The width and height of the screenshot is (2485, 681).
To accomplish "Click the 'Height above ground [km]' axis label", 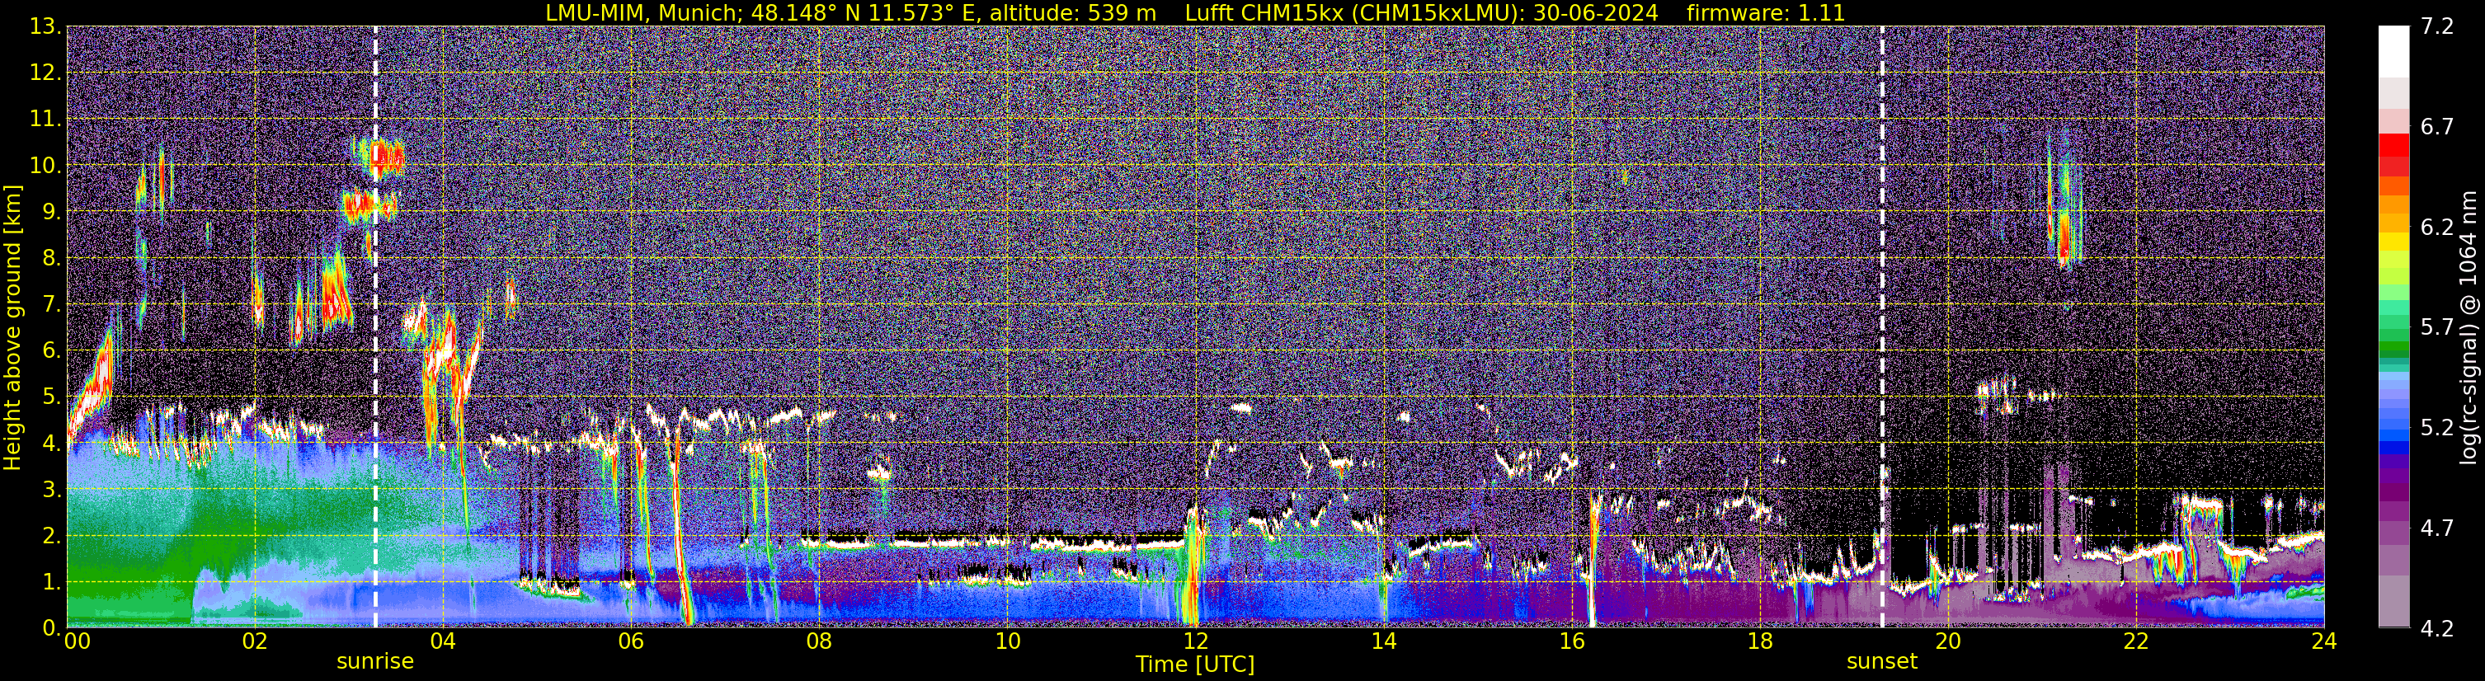I will (x=12, y=327).
